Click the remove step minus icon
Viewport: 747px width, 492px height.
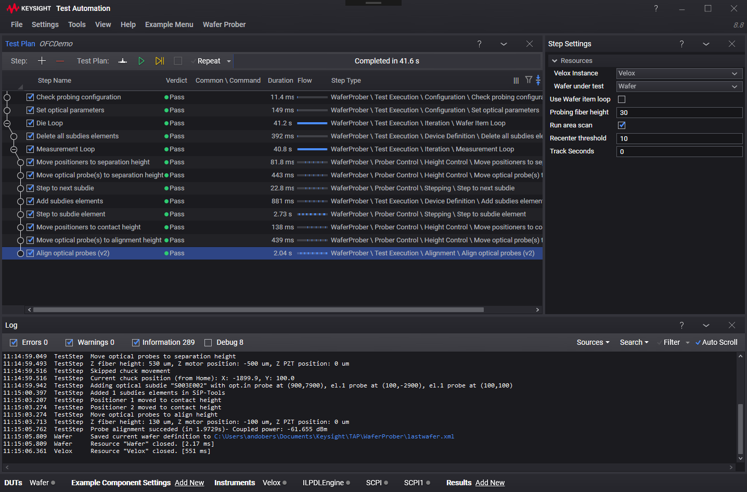(x=60, y=61)
